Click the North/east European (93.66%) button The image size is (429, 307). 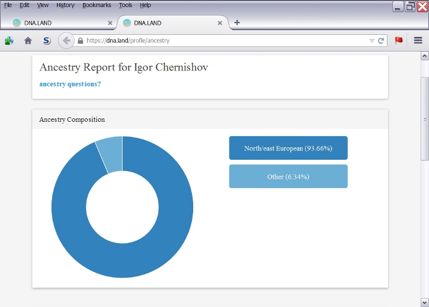tap(289, 148)
